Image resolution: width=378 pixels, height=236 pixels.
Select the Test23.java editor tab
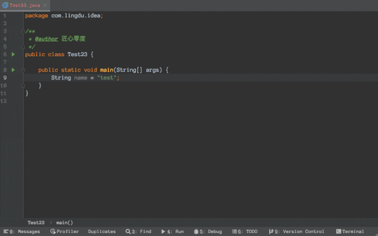pyautogui.click(x=25, y=5)
